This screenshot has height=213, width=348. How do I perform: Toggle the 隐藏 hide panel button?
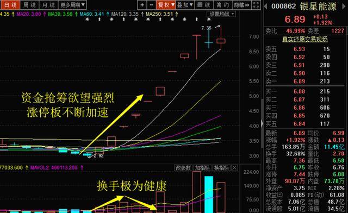[x=241, y=5]
